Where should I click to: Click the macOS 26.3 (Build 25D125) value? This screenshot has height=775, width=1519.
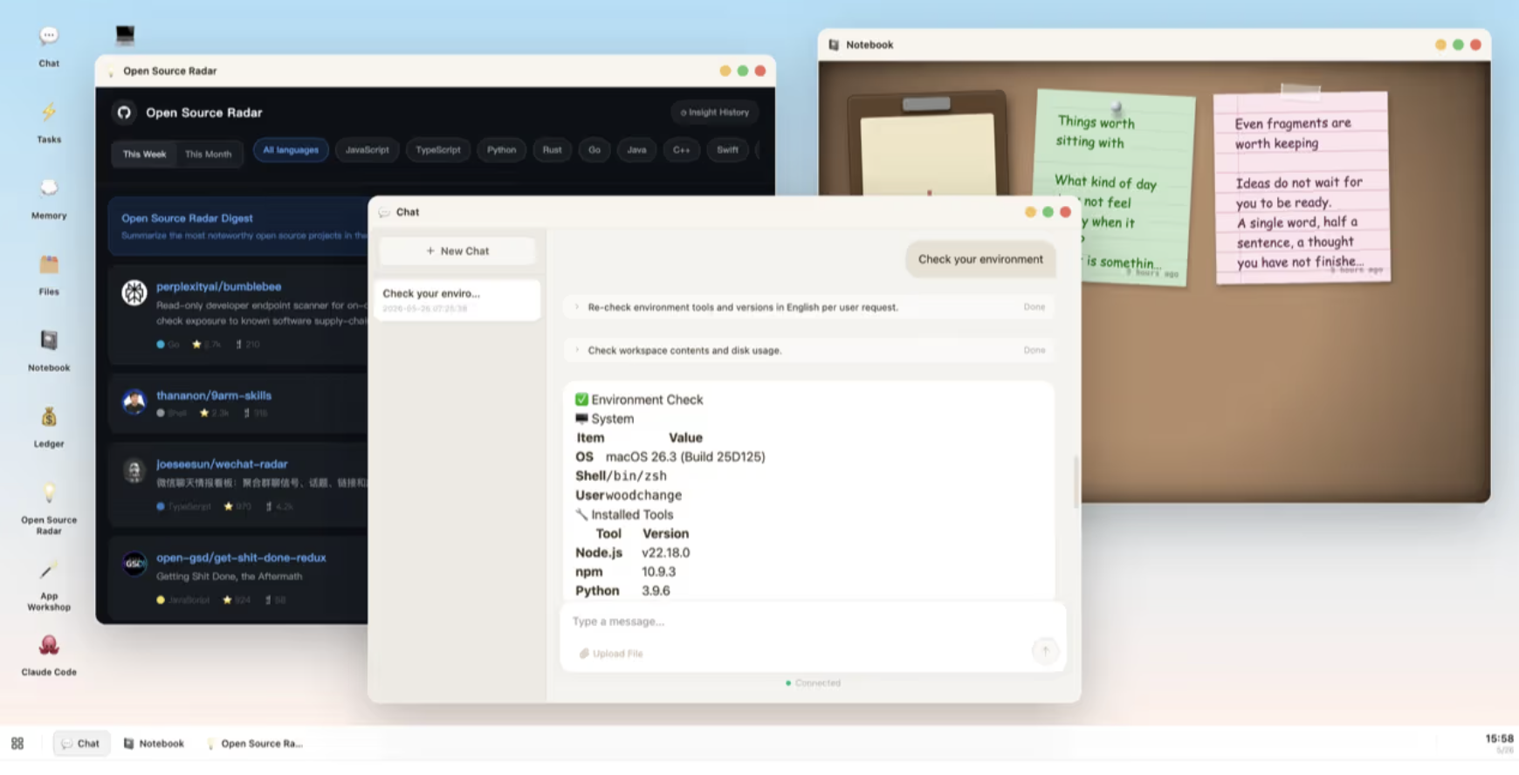point(685,457)
